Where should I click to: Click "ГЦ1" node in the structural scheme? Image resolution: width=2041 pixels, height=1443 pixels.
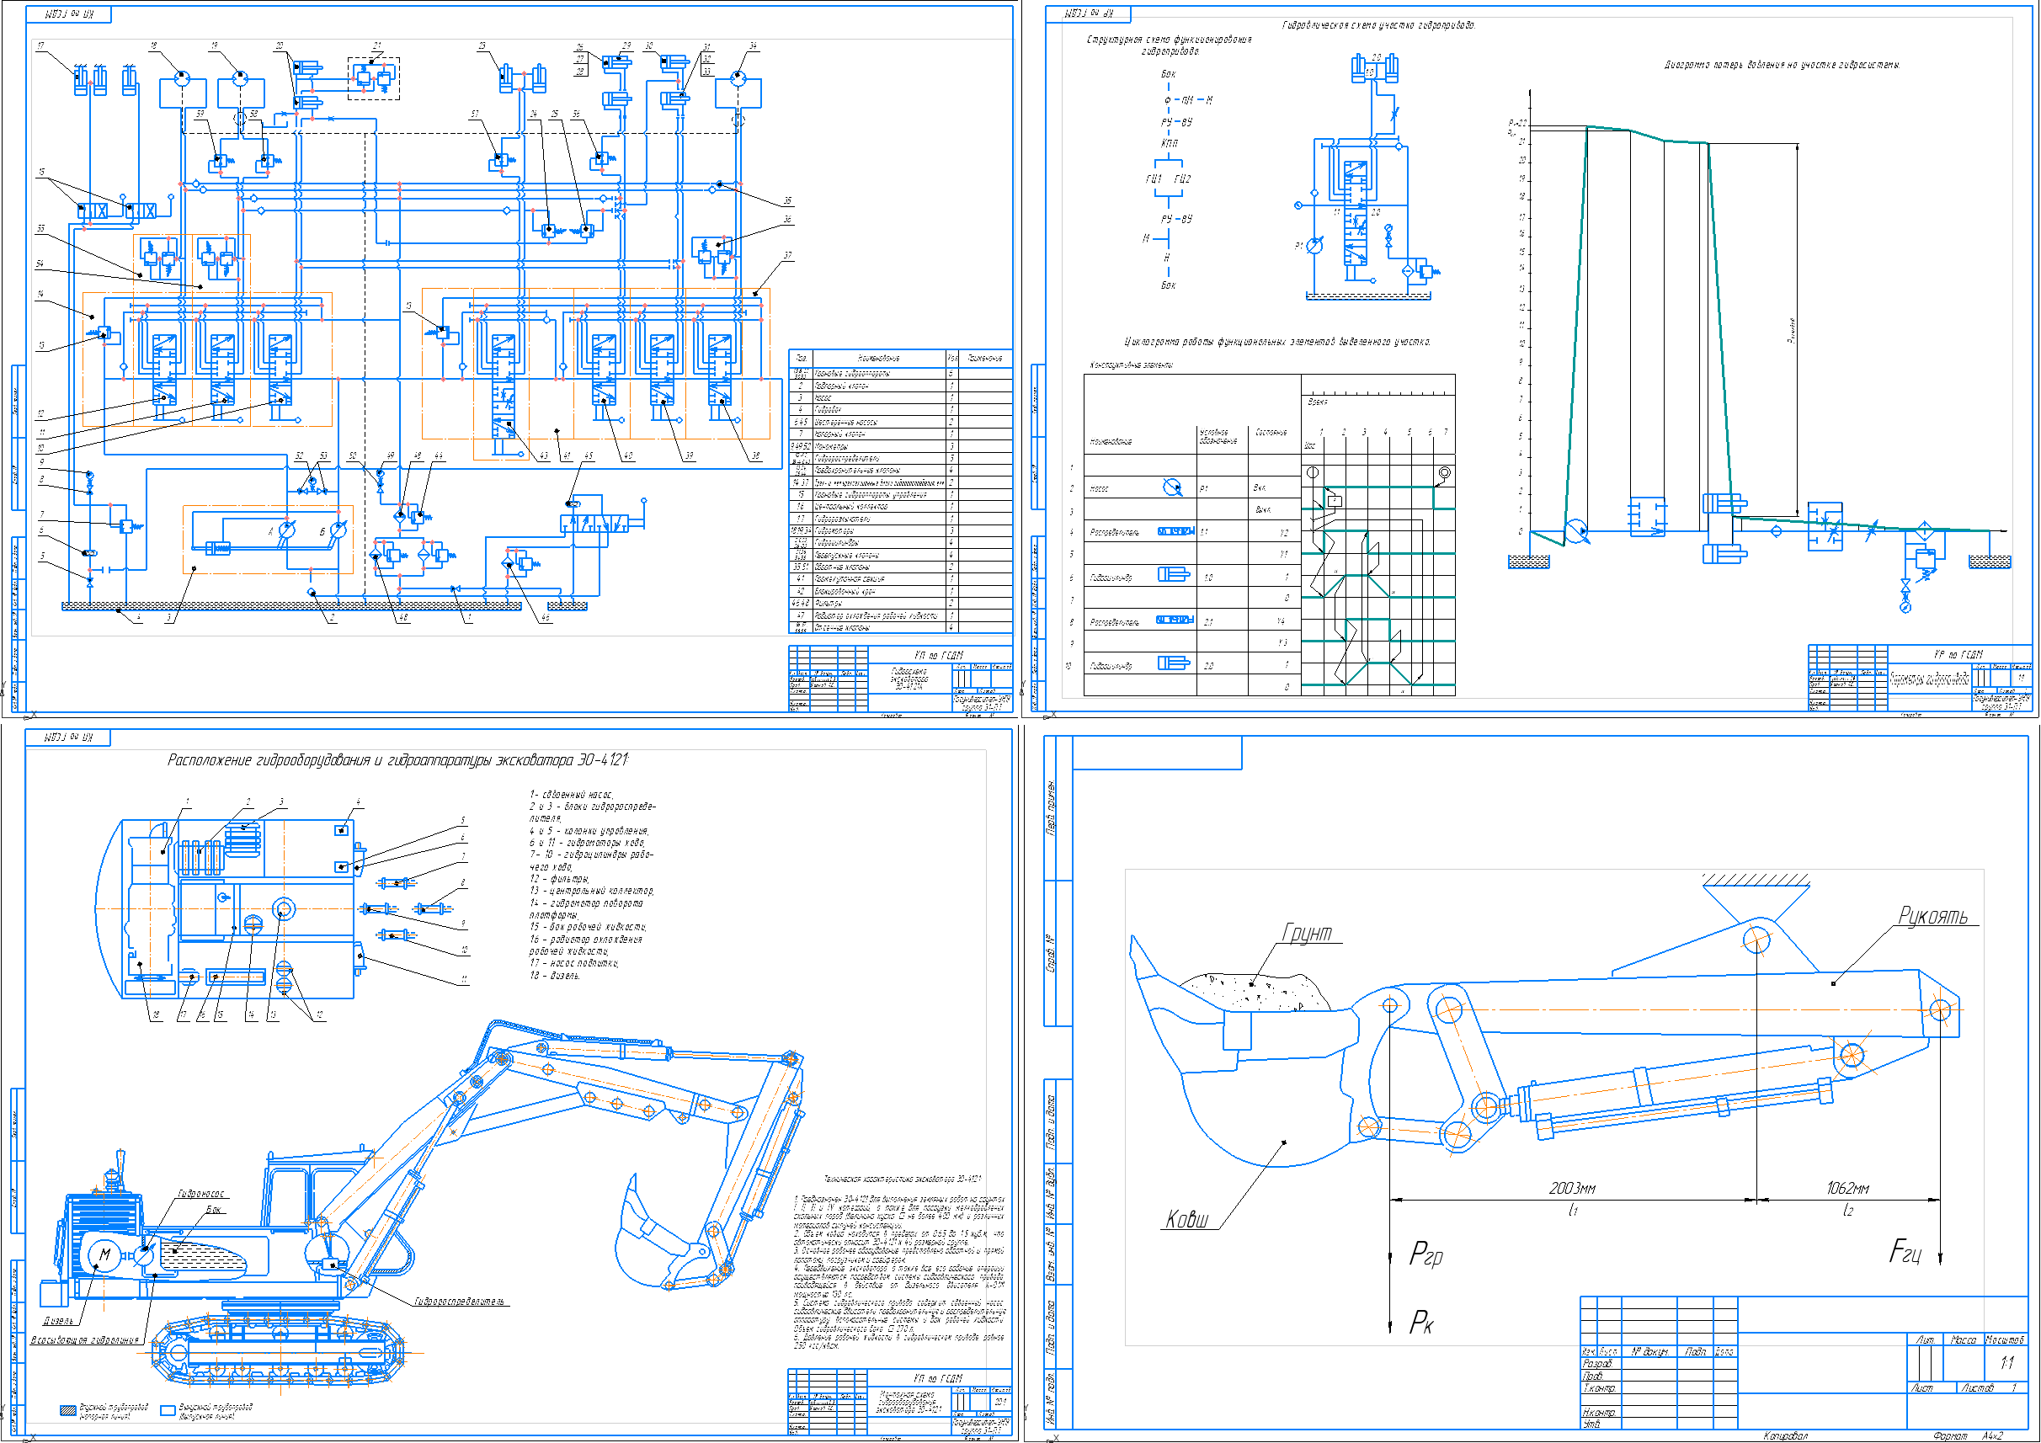(x=1154, y=178)
